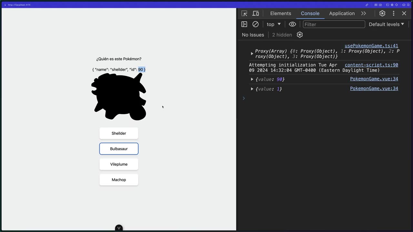Expand the Proxy(Array) console entry

(252, 53)
